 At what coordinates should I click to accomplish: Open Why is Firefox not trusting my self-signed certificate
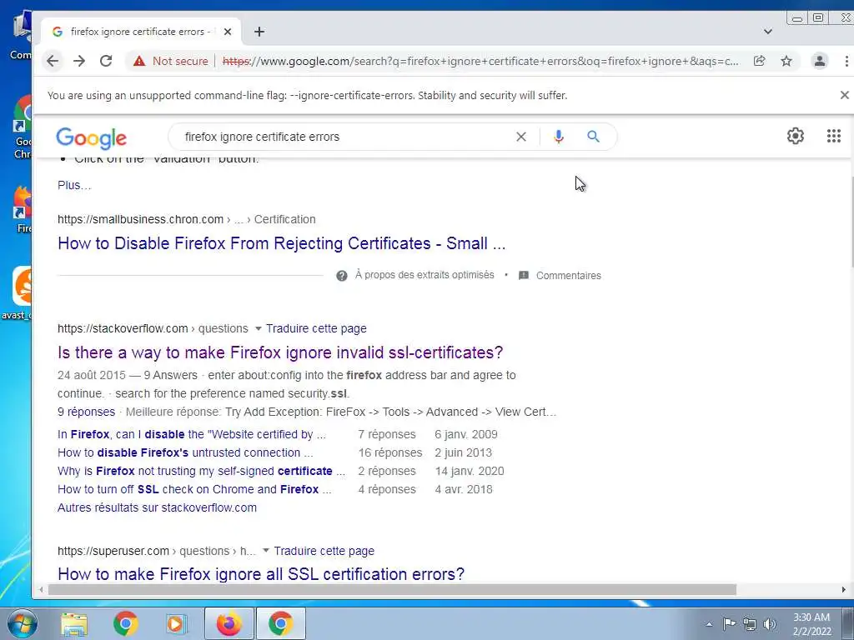(201, 471)
